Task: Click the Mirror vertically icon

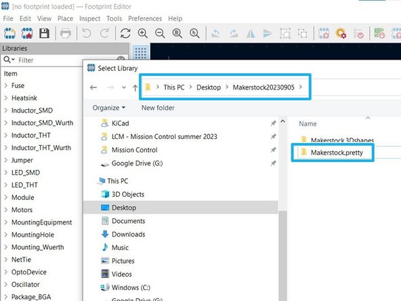Action: click(x=268, y=33)
